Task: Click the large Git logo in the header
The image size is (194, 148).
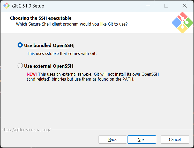Action: click(x=182, y=23)
